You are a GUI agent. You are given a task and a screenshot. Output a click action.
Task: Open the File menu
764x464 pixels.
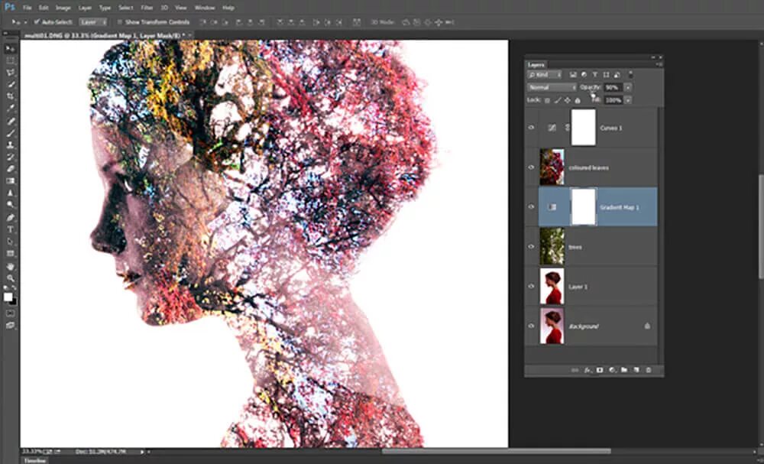pos(28,8)
